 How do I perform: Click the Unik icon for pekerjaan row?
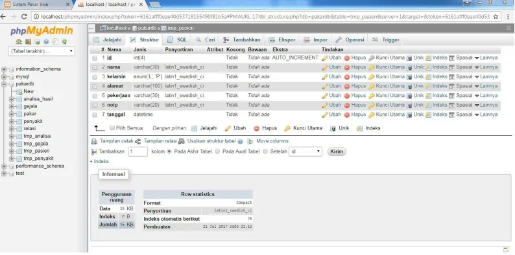[409, 96]
